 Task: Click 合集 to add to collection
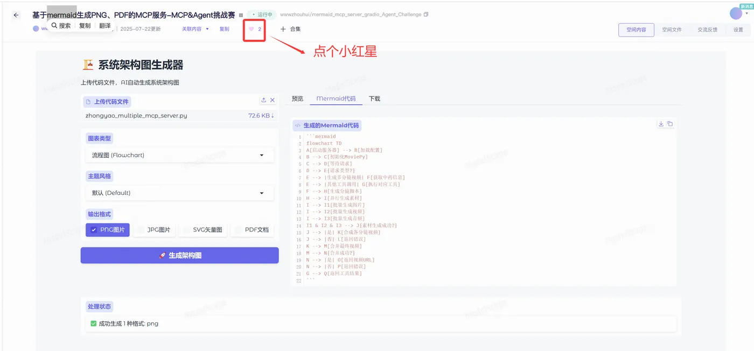[295, 29]
